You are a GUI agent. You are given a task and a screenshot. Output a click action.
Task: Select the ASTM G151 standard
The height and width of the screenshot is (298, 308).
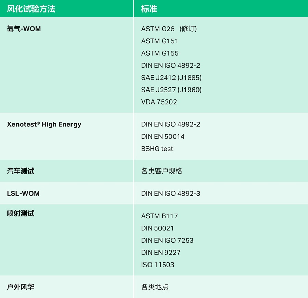coord(159,41)
